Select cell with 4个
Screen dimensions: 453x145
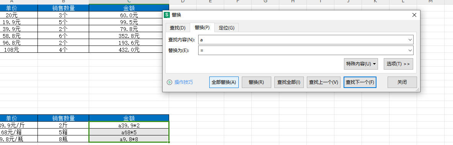pos(63,49)
